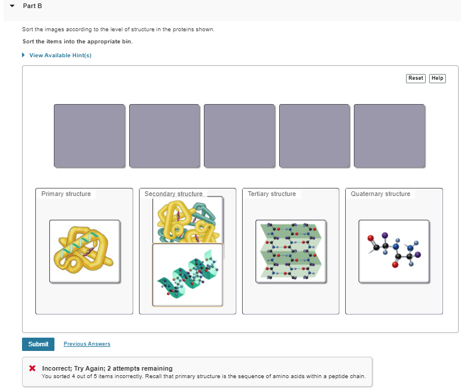Viewport: 461px width, 392px height.
Task: Select the green alpha helix ribbon image
Action: 188,275
